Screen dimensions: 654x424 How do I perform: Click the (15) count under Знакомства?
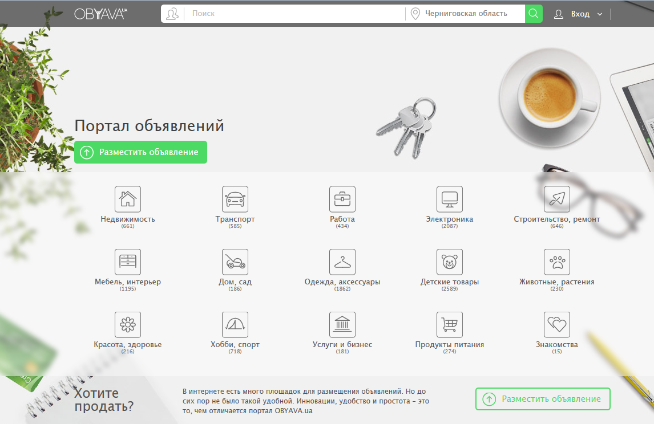pyautogui.click(x=557, y=352)
